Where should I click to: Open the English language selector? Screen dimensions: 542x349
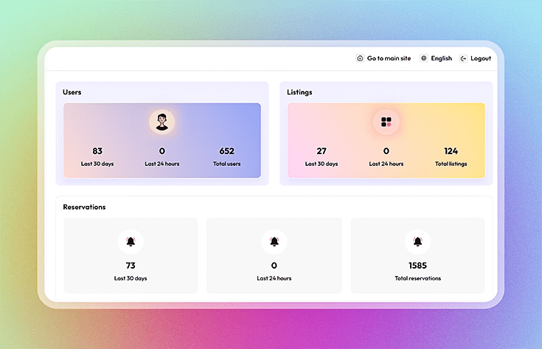[x=442, y=58]
